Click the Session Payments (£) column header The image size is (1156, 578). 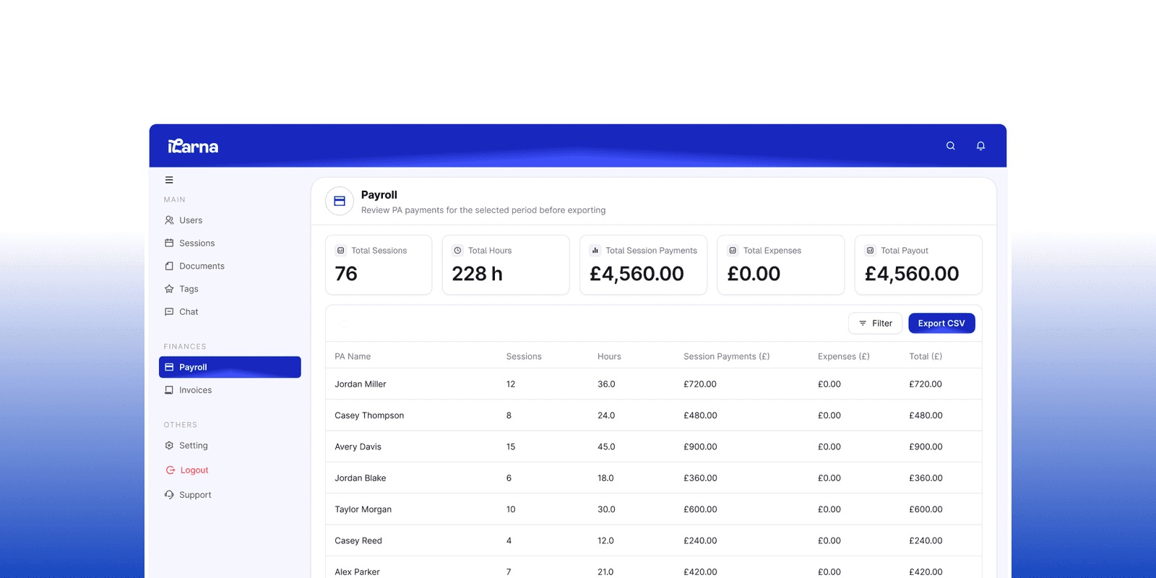click(727, 356)
